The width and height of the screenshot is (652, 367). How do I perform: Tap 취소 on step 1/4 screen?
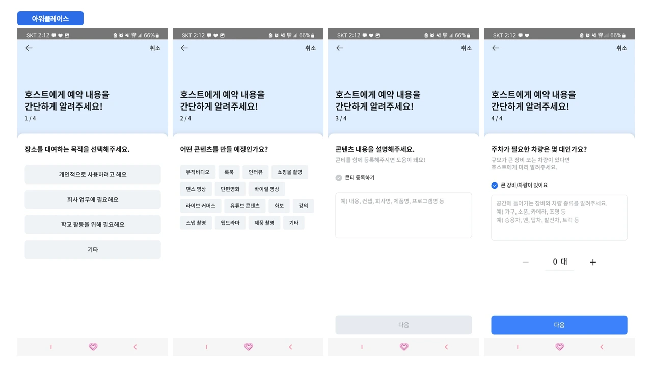155,48
